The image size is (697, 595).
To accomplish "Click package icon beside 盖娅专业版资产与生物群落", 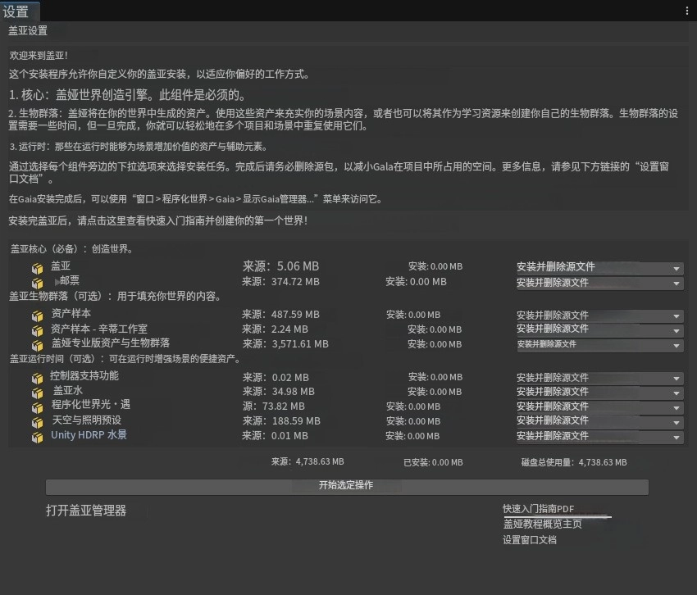I will (38, 345).
